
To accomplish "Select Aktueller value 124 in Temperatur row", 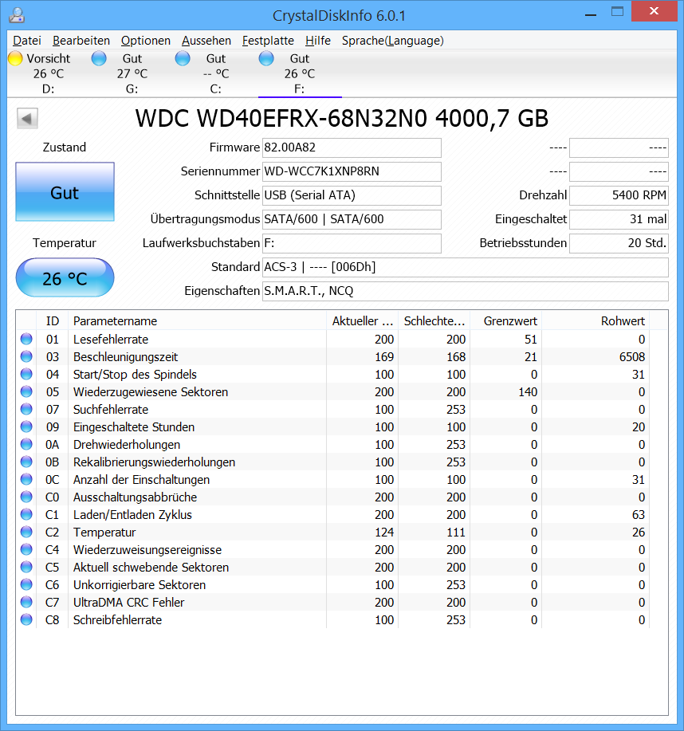I will point(384,532).
